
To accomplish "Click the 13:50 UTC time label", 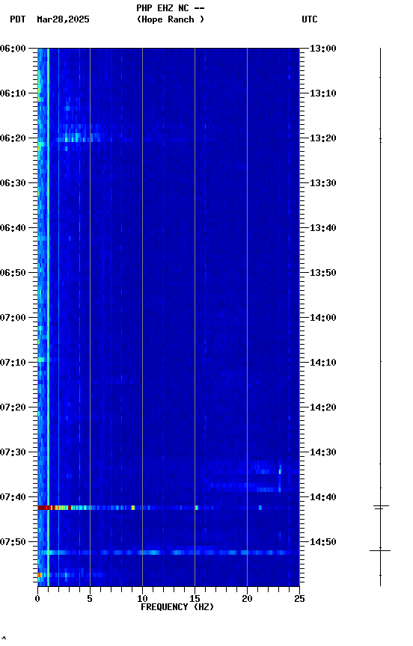I will (x=323, y=273).
